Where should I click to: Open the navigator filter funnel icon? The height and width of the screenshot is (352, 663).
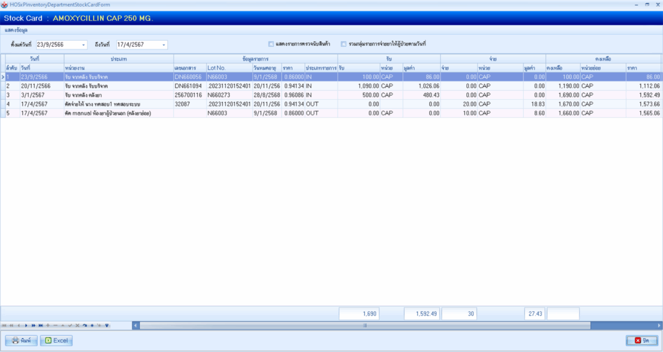(107, 326)
